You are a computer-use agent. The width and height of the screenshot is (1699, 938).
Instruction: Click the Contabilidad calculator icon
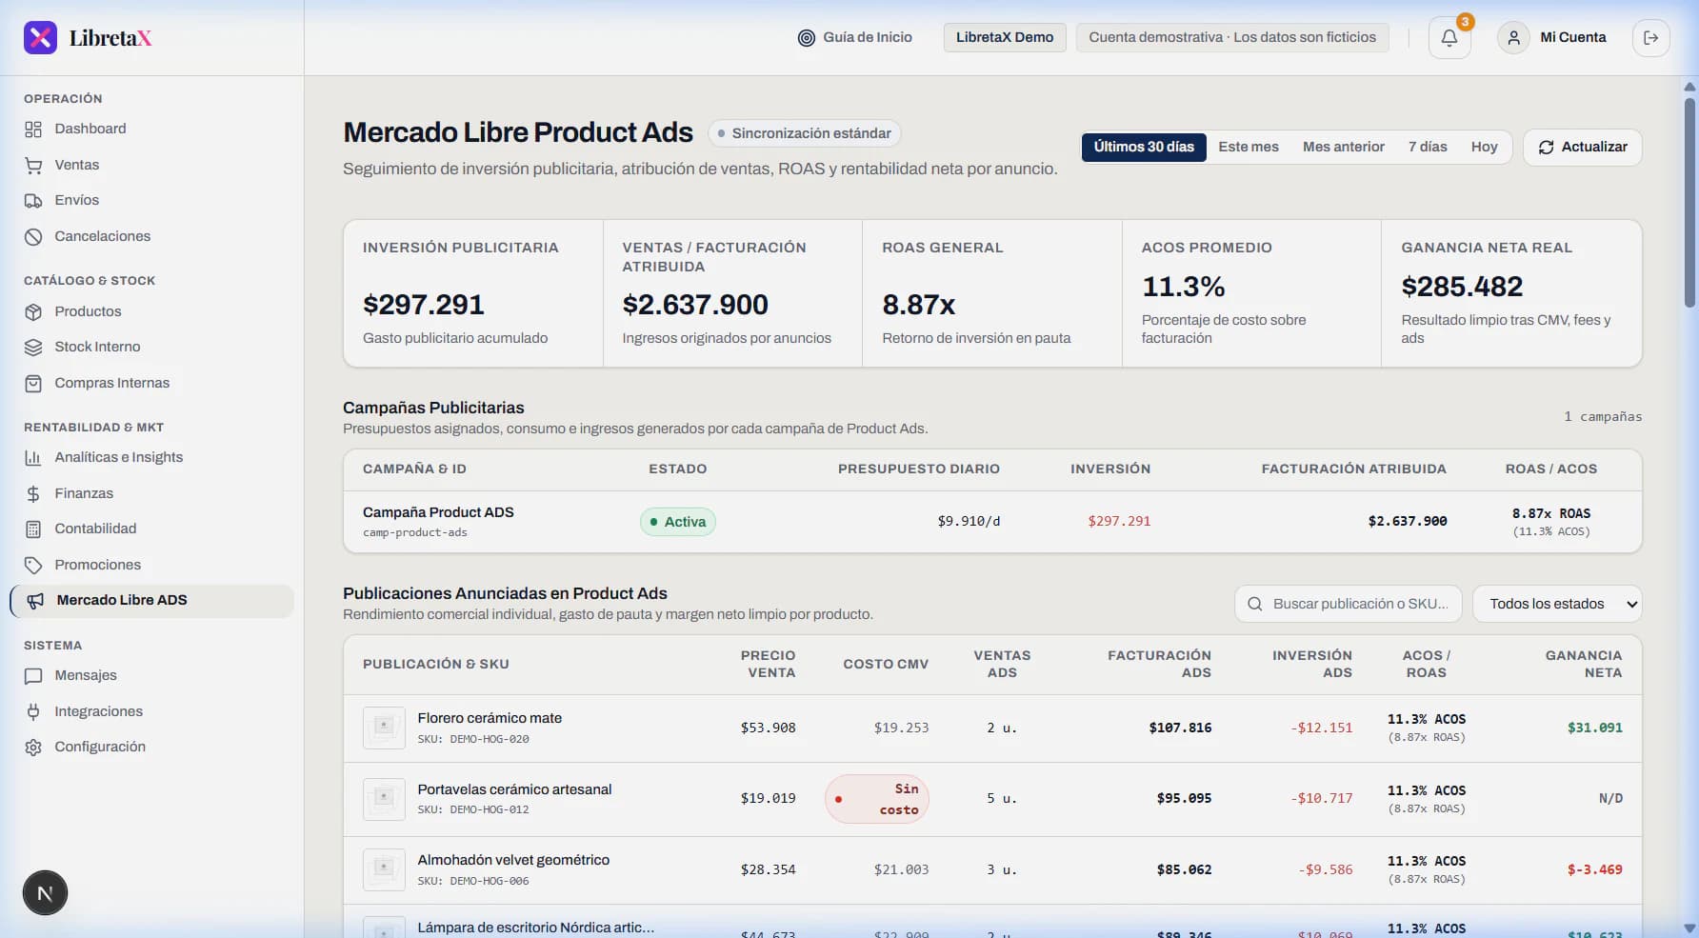[x=33, y=529]
